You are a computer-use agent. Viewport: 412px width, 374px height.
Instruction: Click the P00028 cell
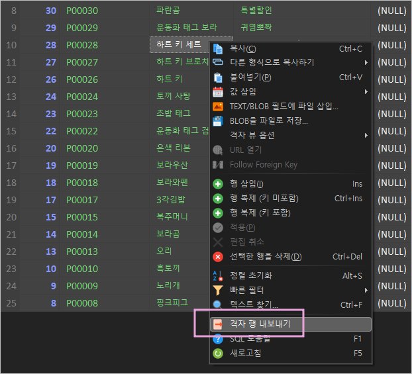point(105,45)
